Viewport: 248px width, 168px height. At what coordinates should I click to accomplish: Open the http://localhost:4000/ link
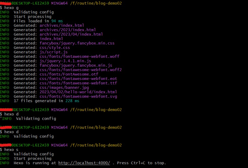click(84, 163)
